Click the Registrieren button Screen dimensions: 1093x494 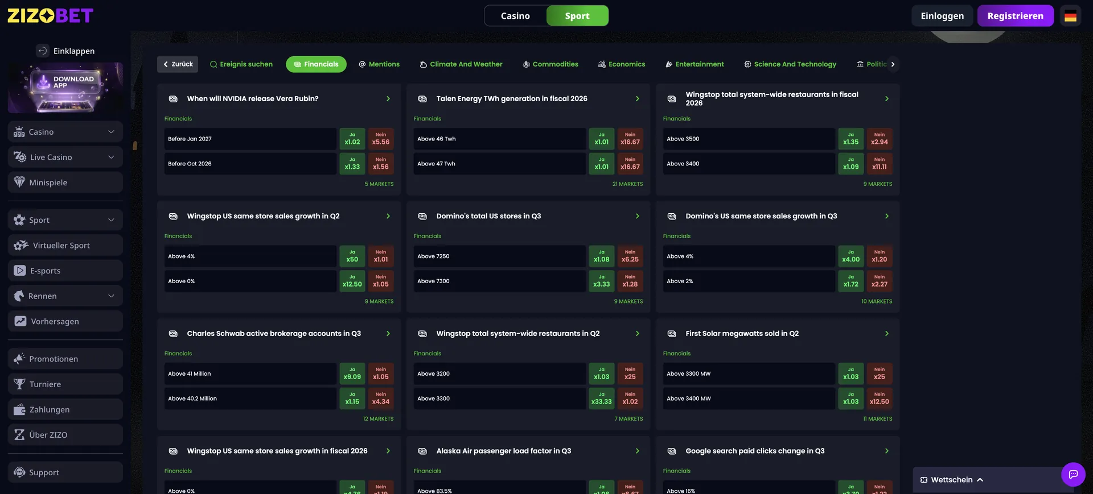[x=1016, y=16]
